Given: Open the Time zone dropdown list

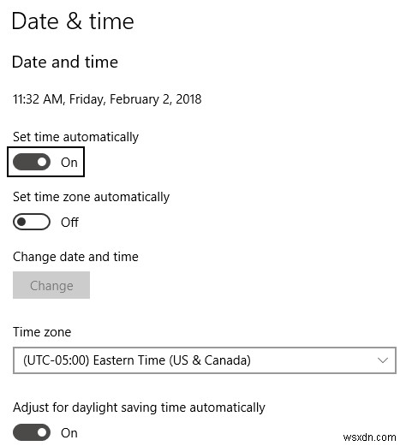Looking at the screenshot, I should [x=205, y=360].
